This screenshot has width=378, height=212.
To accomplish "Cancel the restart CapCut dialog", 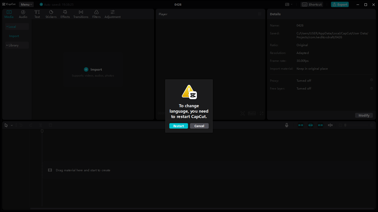I will click(x=199, y=126).
